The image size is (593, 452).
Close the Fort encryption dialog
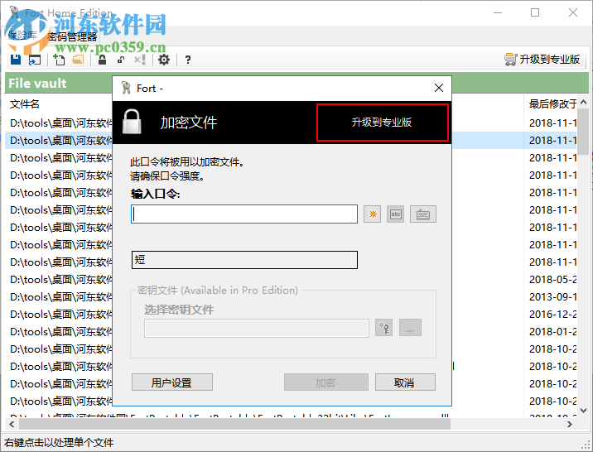pos(439,88)
